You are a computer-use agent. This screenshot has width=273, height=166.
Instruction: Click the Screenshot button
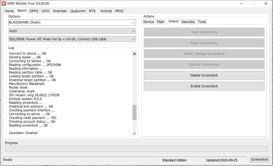pyautogui.click(x=260, y=160)
